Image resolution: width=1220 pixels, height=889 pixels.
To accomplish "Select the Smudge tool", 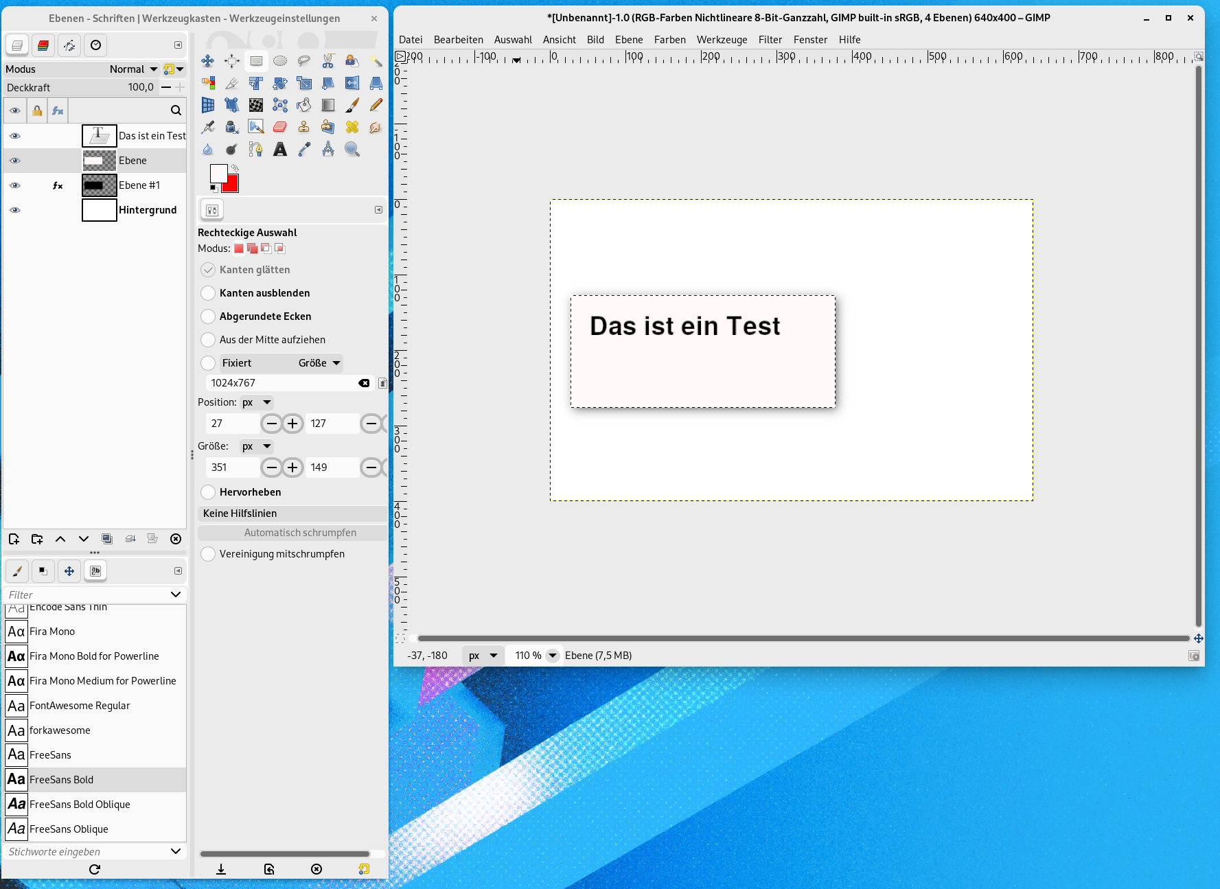I will (376, 127).
